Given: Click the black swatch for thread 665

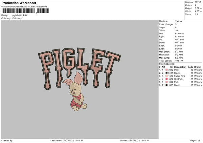Looking at the screenshot, I should coord(166,85).
